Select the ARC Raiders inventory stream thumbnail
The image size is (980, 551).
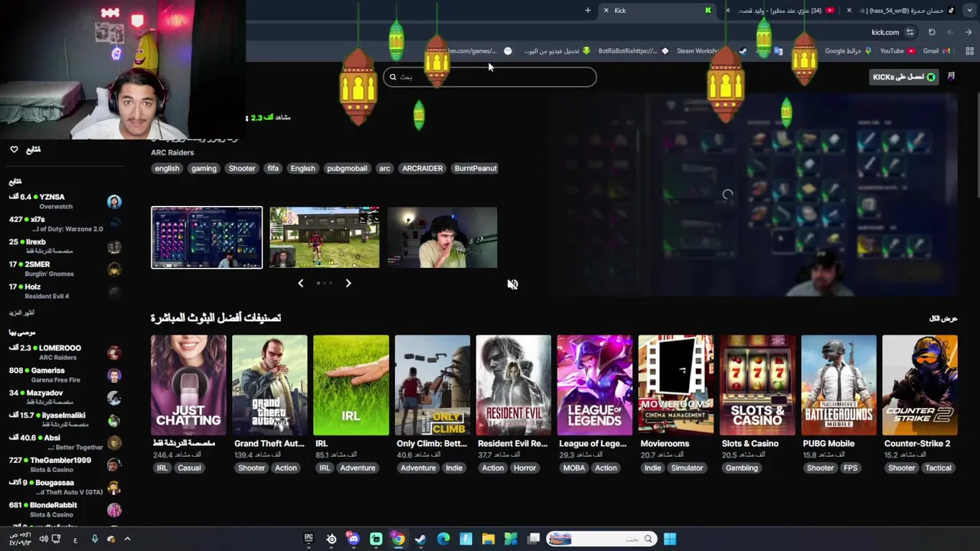coord(207,237)
